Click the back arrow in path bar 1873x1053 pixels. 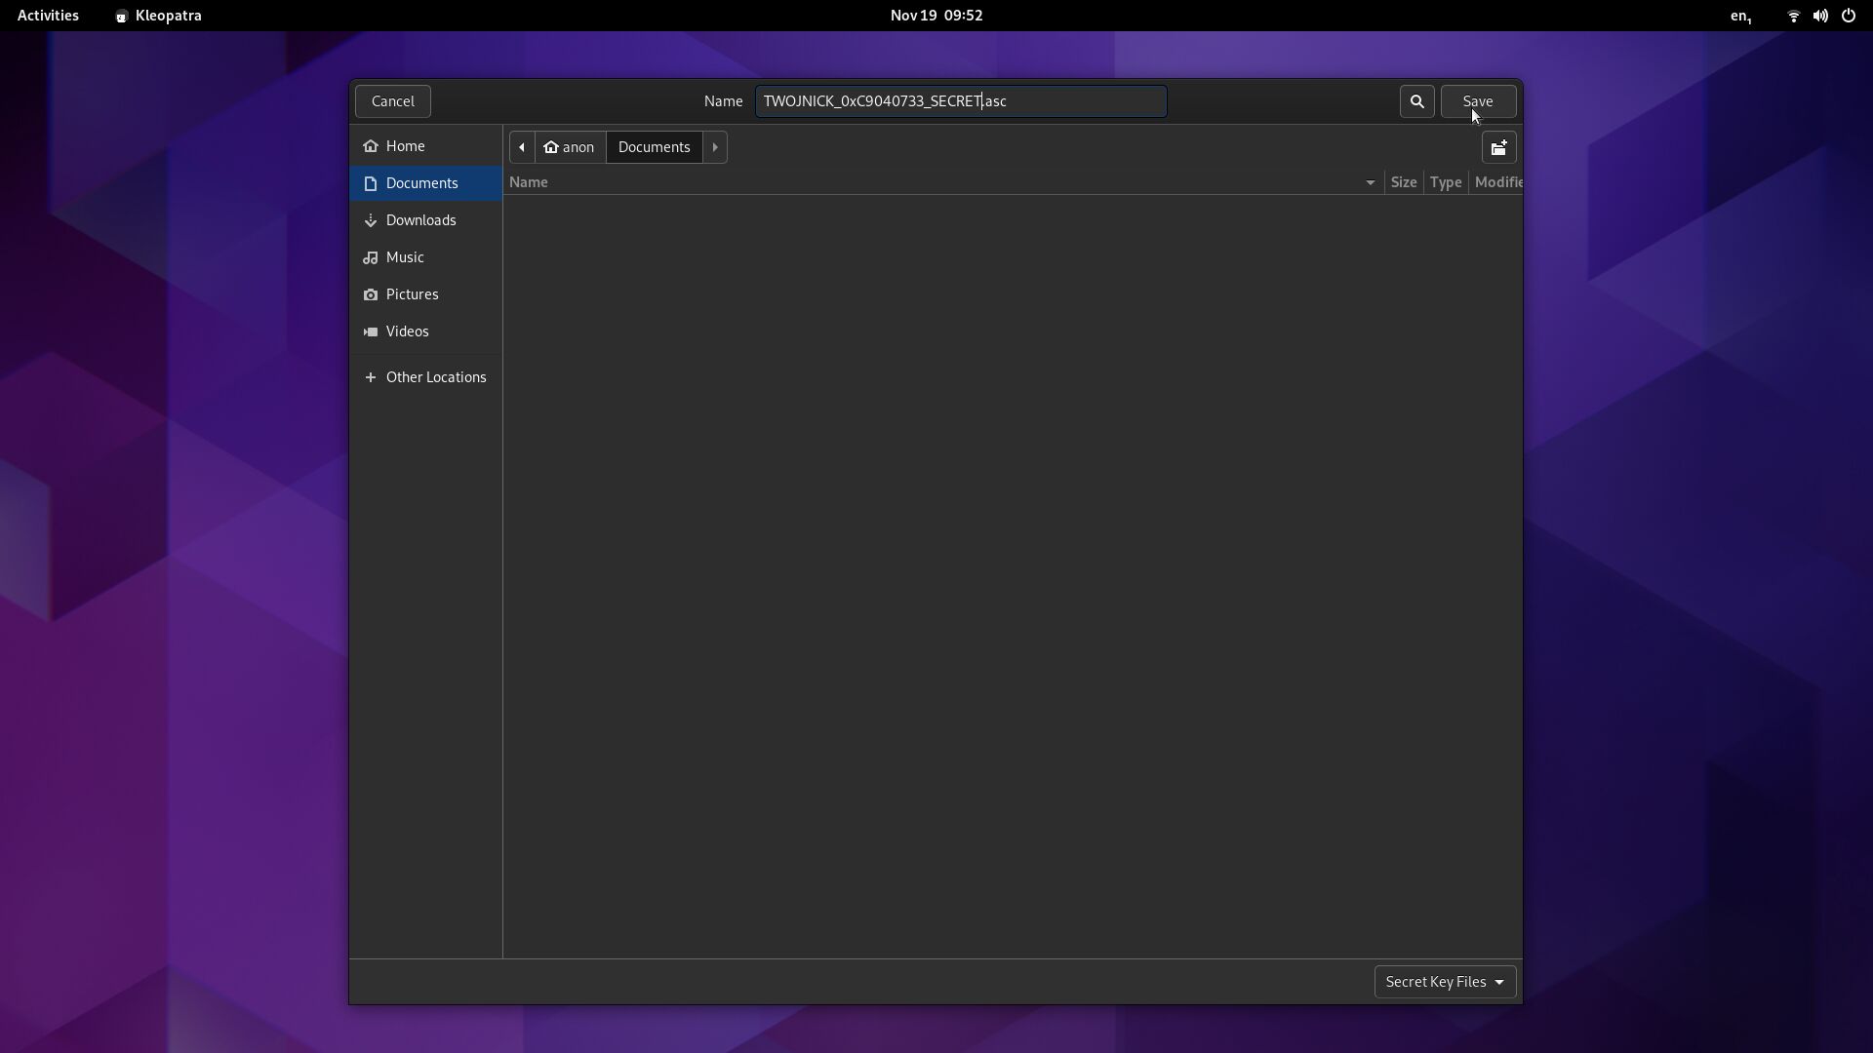tap(522, 147)
